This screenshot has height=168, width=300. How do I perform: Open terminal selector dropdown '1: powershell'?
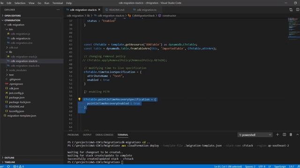(x=255, y=135)
